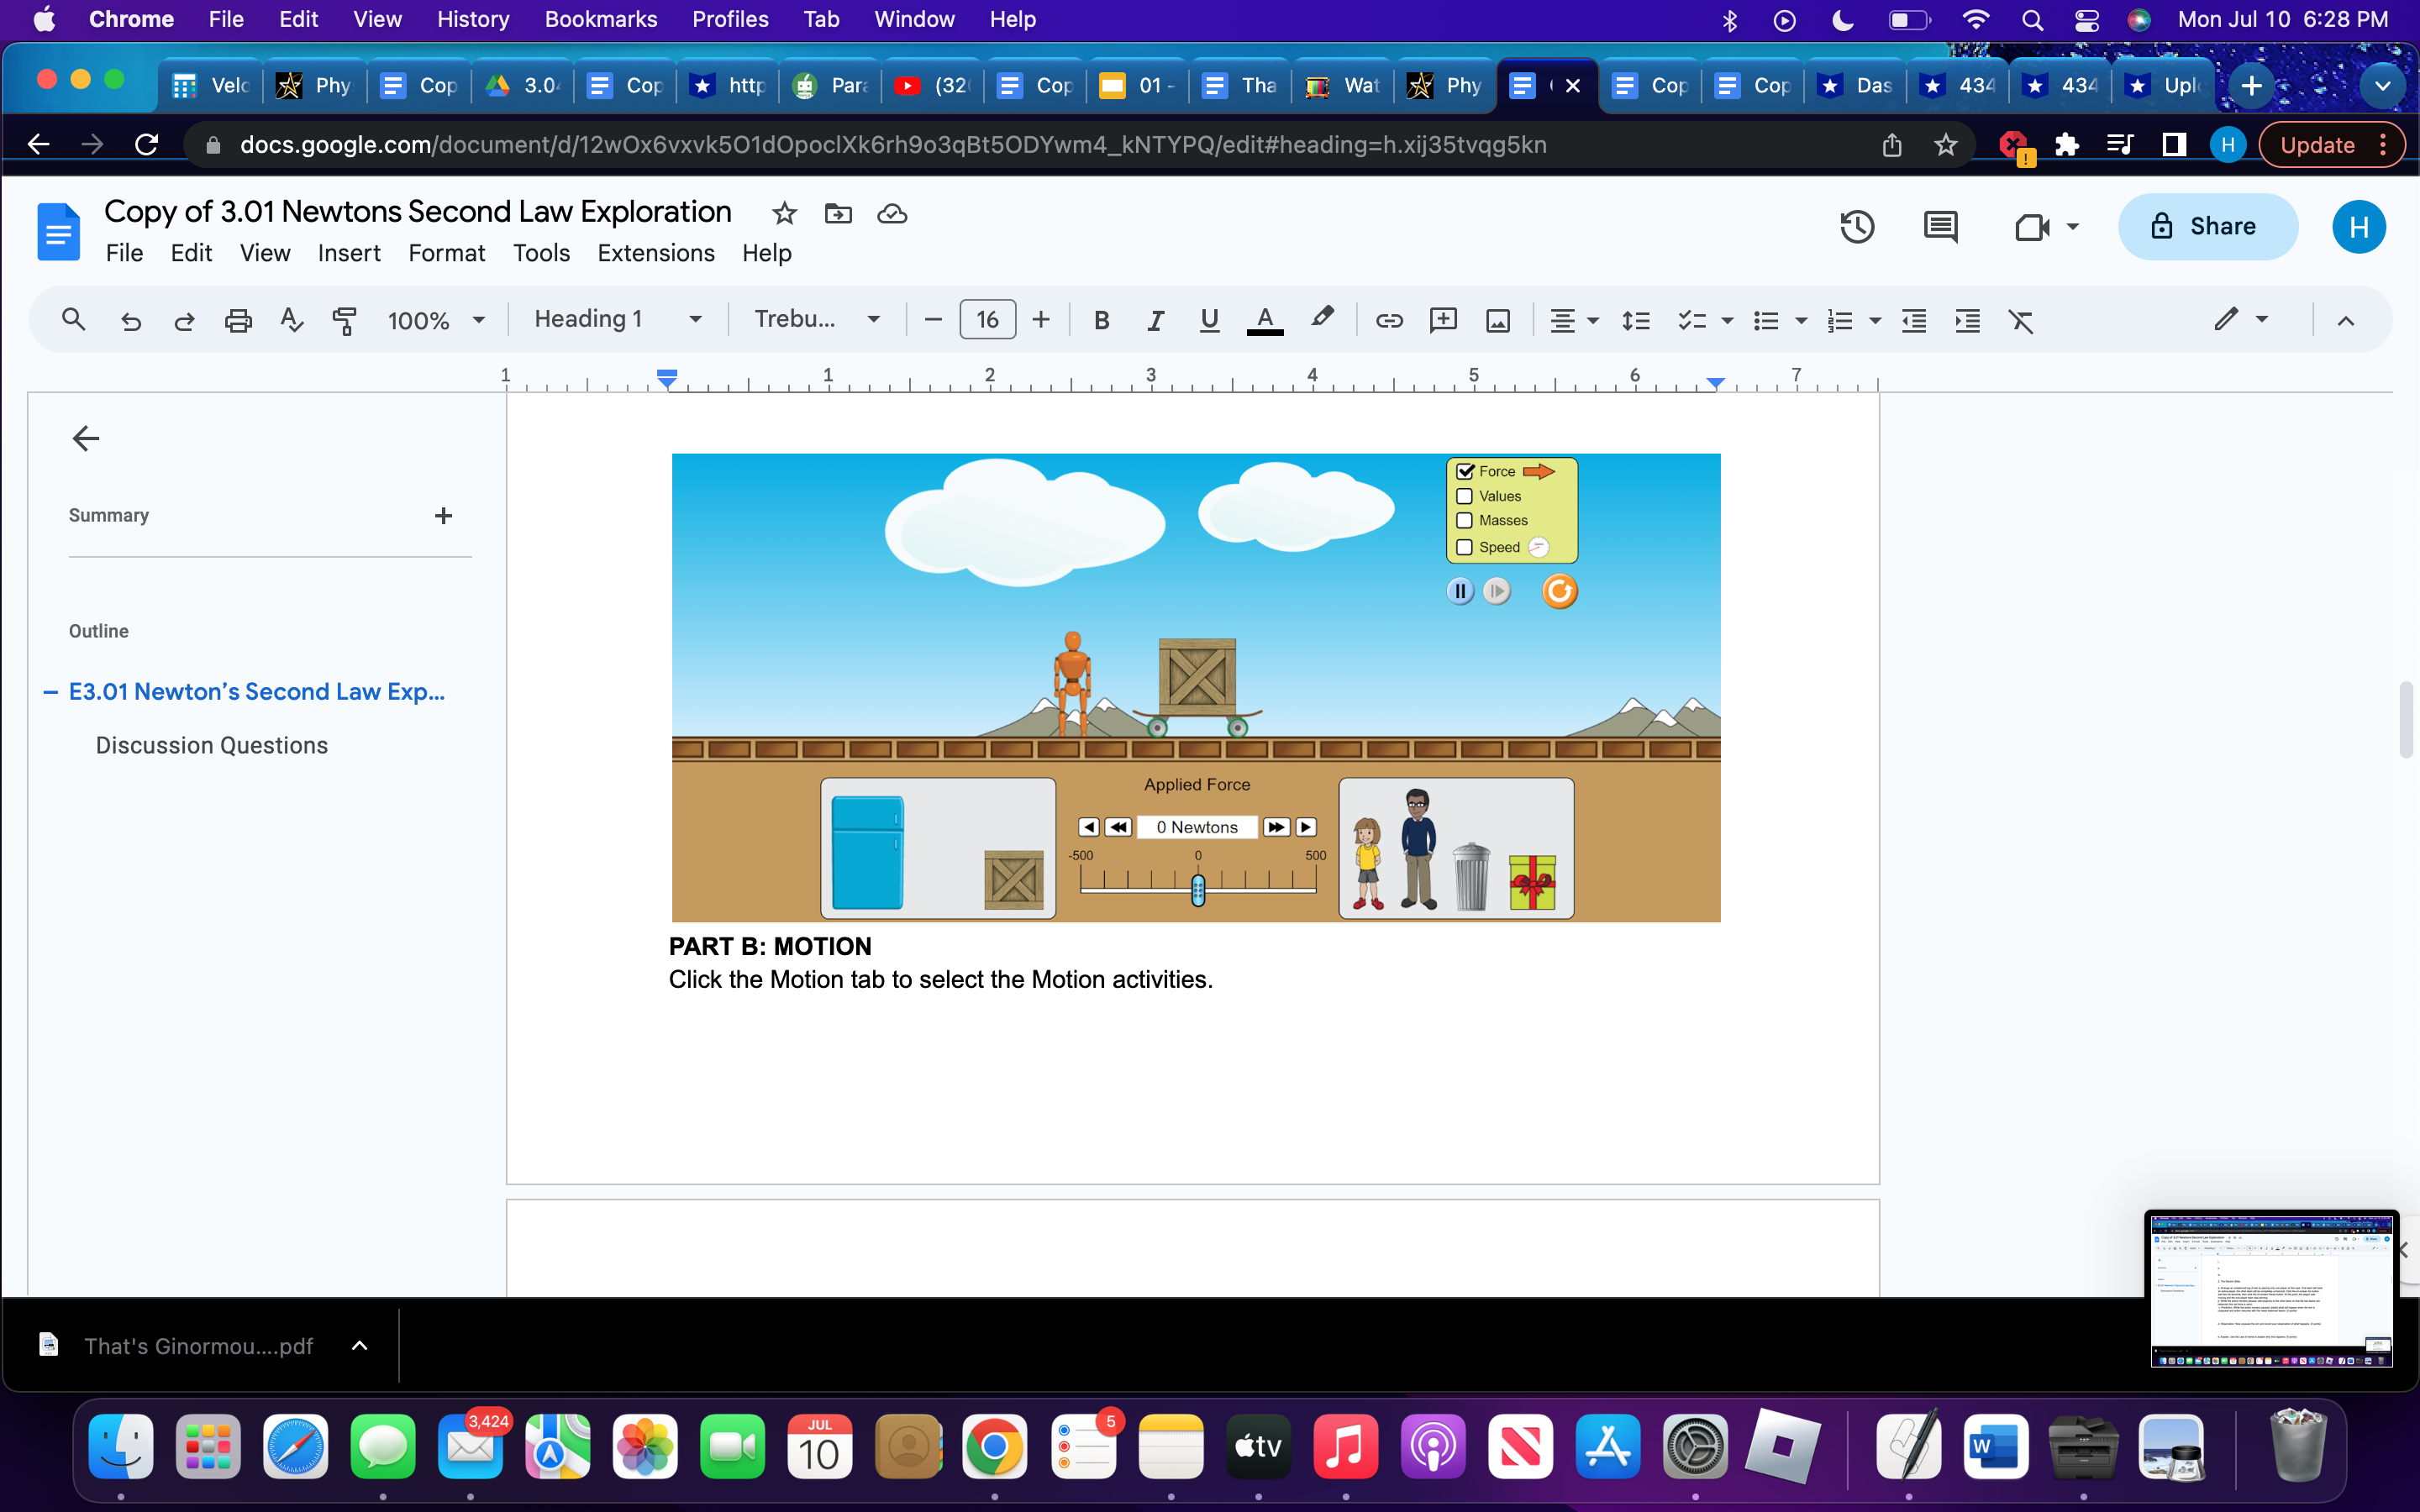
Task: Go to Discussion Questions outline heading
Action: click(x=211, y=745)
